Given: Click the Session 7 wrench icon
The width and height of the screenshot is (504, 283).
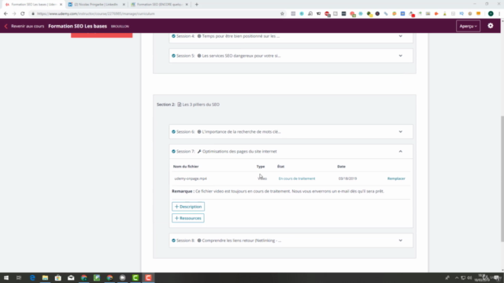Looking at the screenshot, I should 199,152.
